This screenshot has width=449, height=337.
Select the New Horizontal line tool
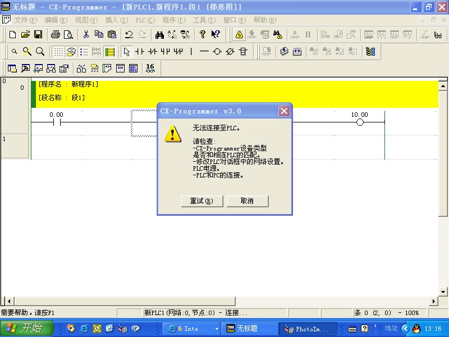pyautogui.click(x=204, y=52)
